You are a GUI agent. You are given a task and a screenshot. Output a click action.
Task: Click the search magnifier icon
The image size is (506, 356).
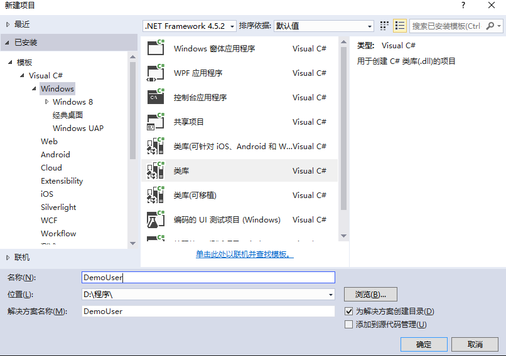[490, 26]
